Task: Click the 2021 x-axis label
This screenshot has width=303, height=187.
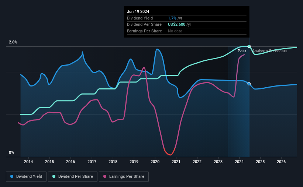Action: point(176,162)
